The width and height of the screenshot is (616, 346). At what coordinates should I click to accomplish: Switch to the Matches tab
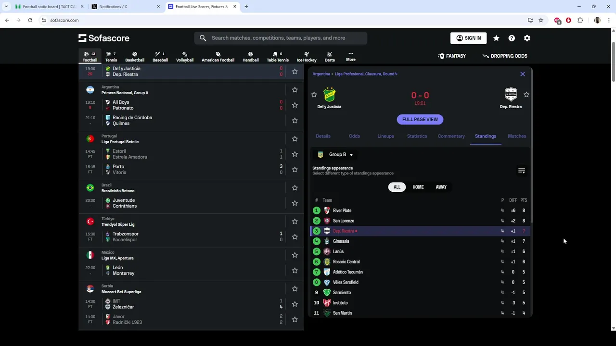(517, 136)
